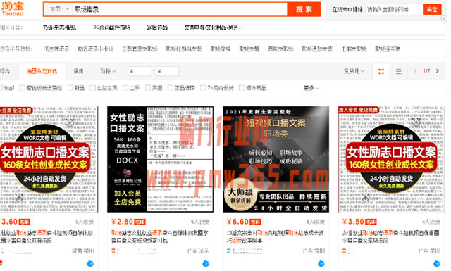The height and width of the screenshot is (271, 451).
Task: Open product image above ¥3.50 price
Action: [x=391, y=159]
